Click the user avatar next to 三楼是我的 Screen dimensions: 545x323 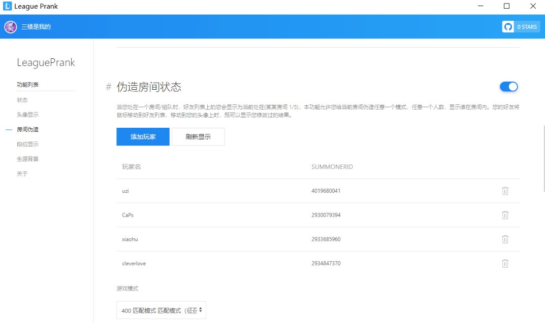point(10,26)
